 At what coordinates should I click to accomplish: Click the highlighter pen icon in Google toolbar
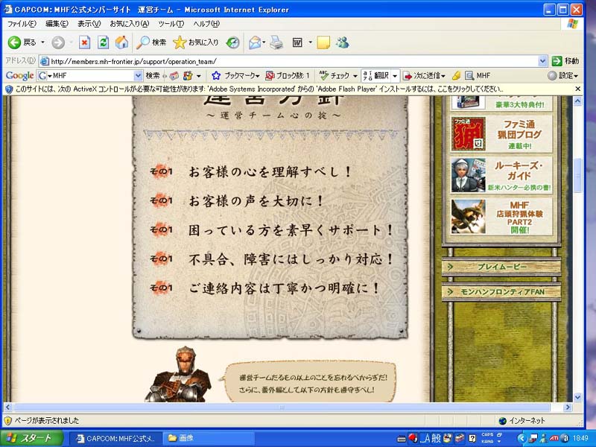pos(457,76)
